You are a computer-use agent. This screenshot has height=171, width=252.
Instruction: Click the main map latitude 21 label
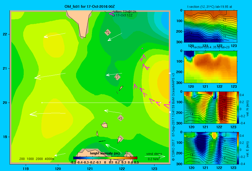[5, 68]
